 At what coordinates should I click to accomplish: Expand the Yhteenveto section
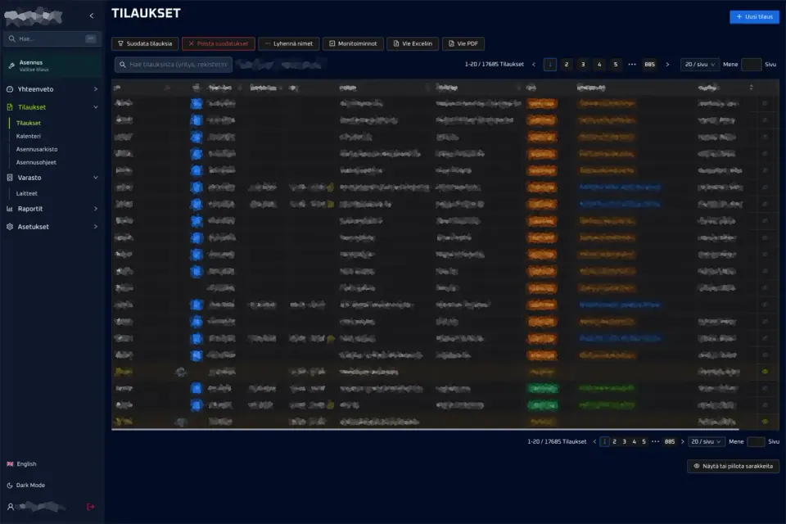(x=52, y=89)
